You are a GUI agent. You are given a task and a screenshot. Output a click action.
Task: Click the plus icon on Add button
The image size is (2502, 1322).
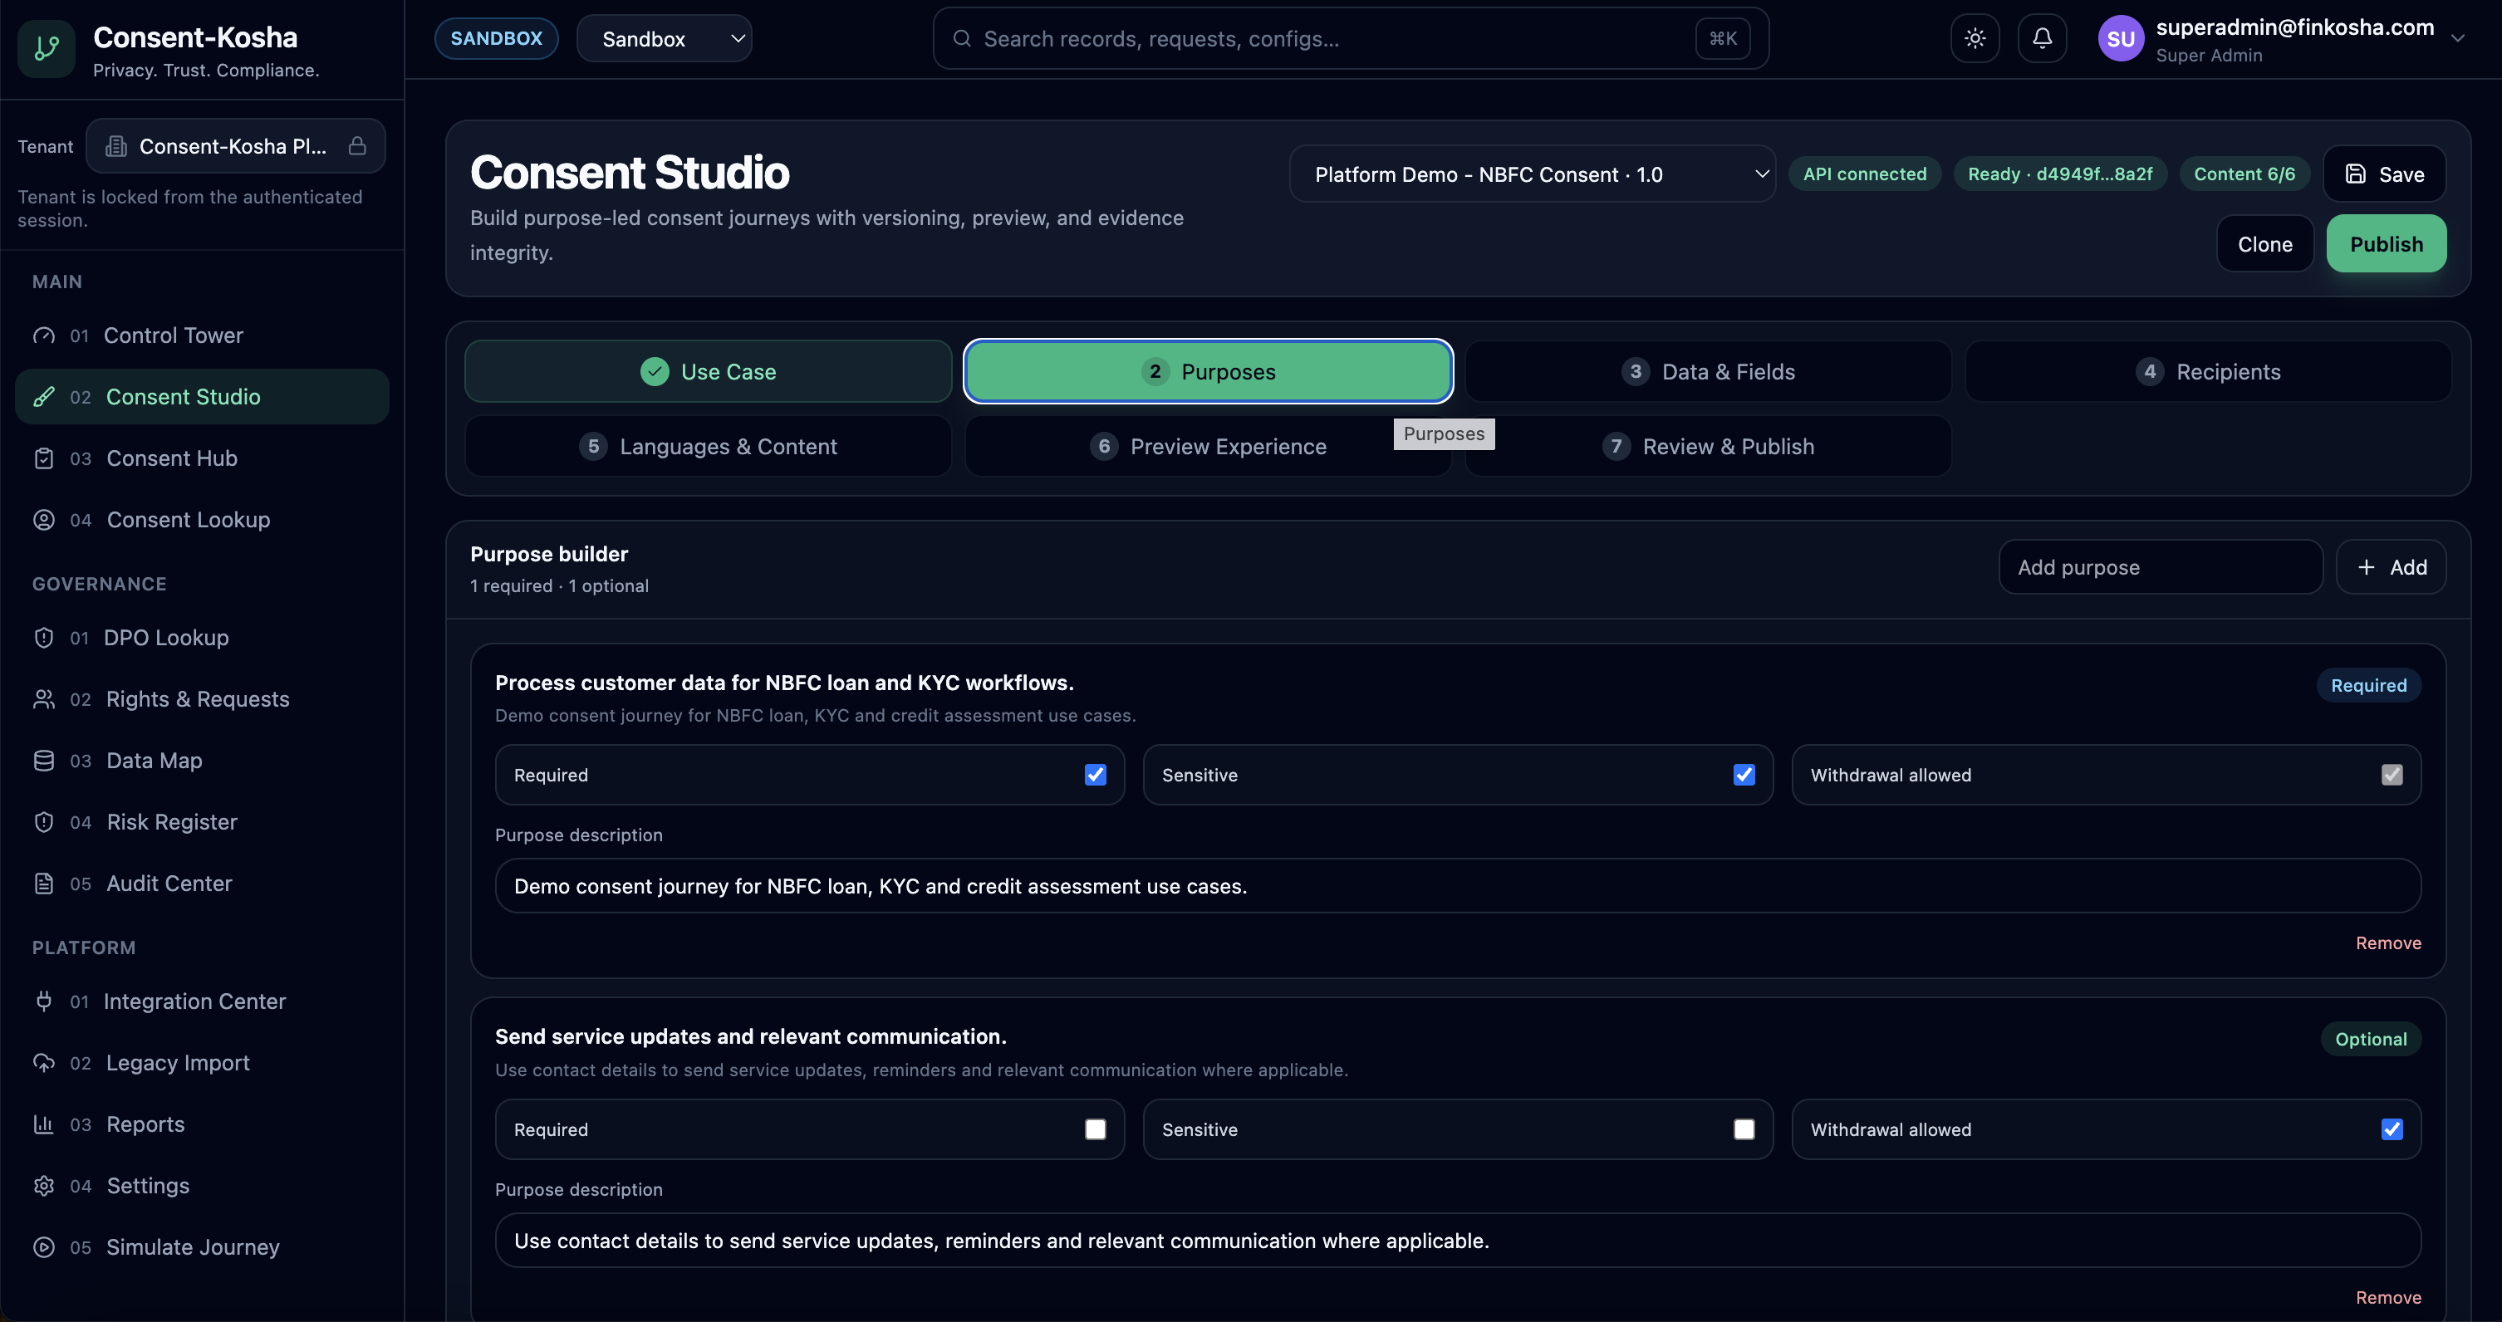click(2367, 567)
